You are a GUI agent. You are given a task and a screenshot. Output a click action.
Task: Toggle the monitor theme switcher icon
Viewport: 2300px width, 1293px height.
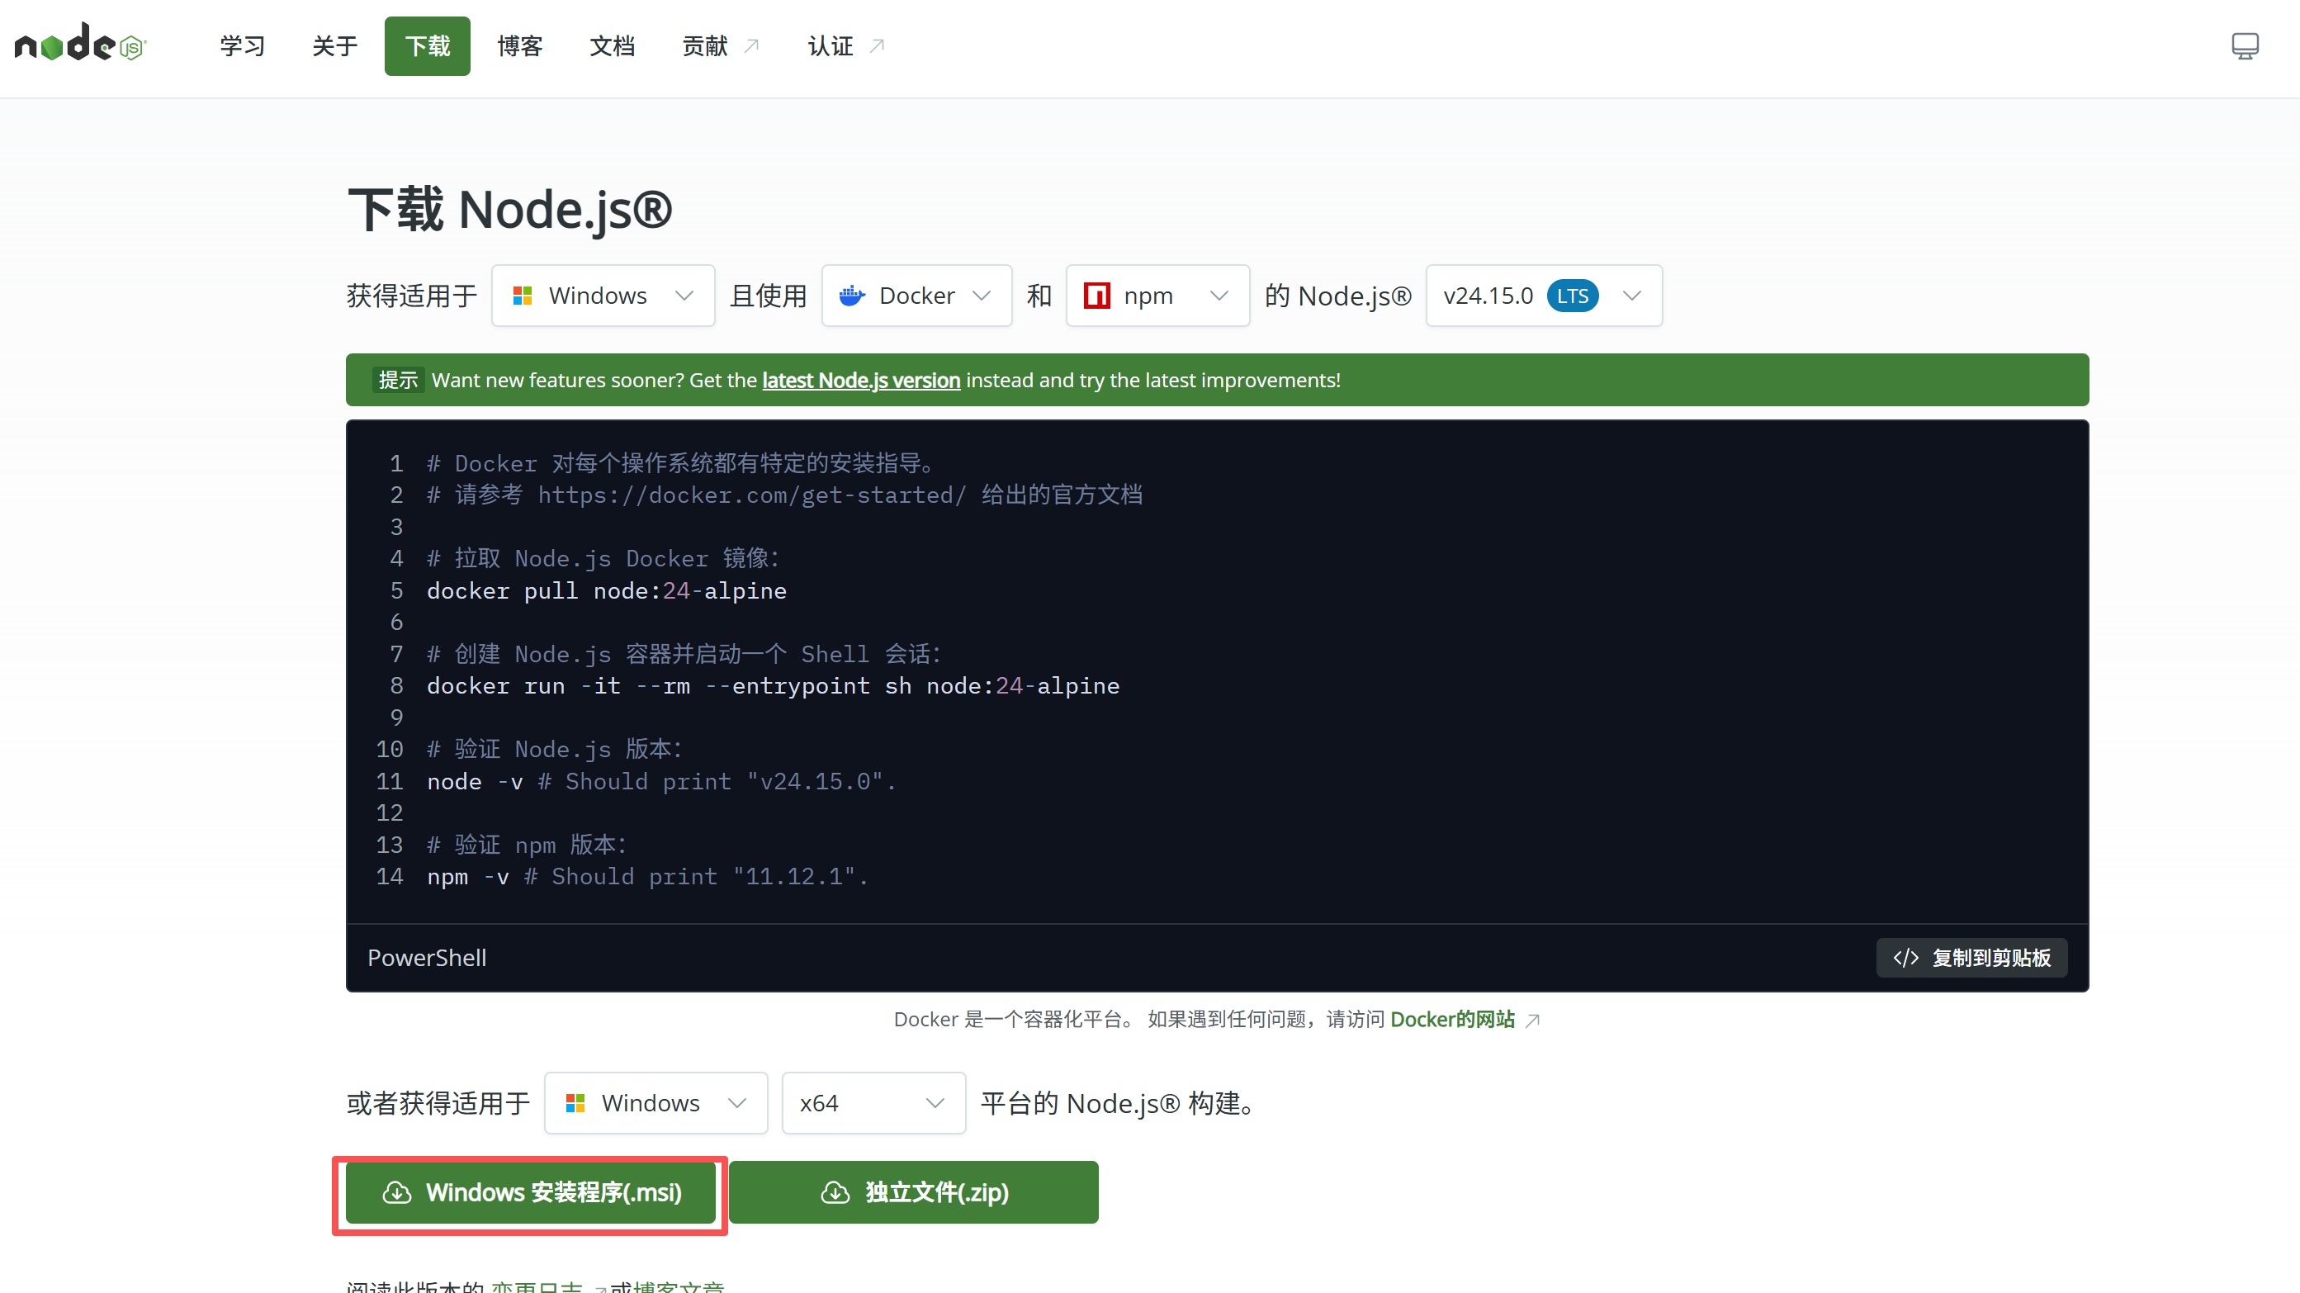pos(2245,45)
